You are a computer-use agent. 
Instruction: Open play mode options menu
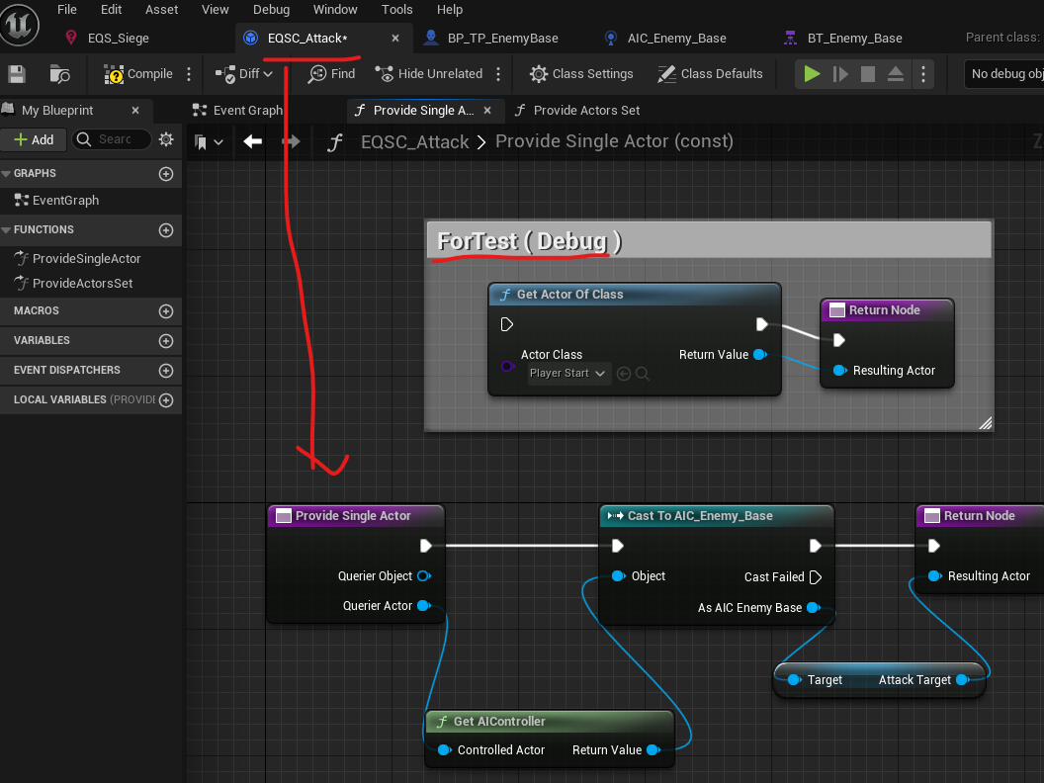coord(922,74)
